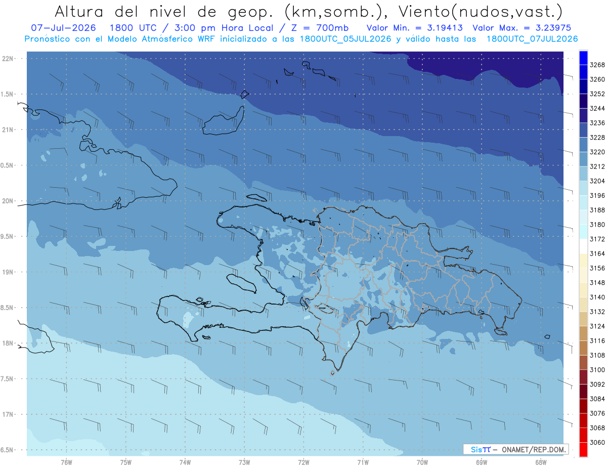Click the '76W' longitude label
The image size is (607, 469).
(x=66, y=462)
